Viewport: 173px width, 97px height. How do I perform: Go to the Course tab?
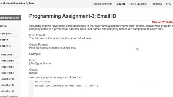(x=121, y=4)
